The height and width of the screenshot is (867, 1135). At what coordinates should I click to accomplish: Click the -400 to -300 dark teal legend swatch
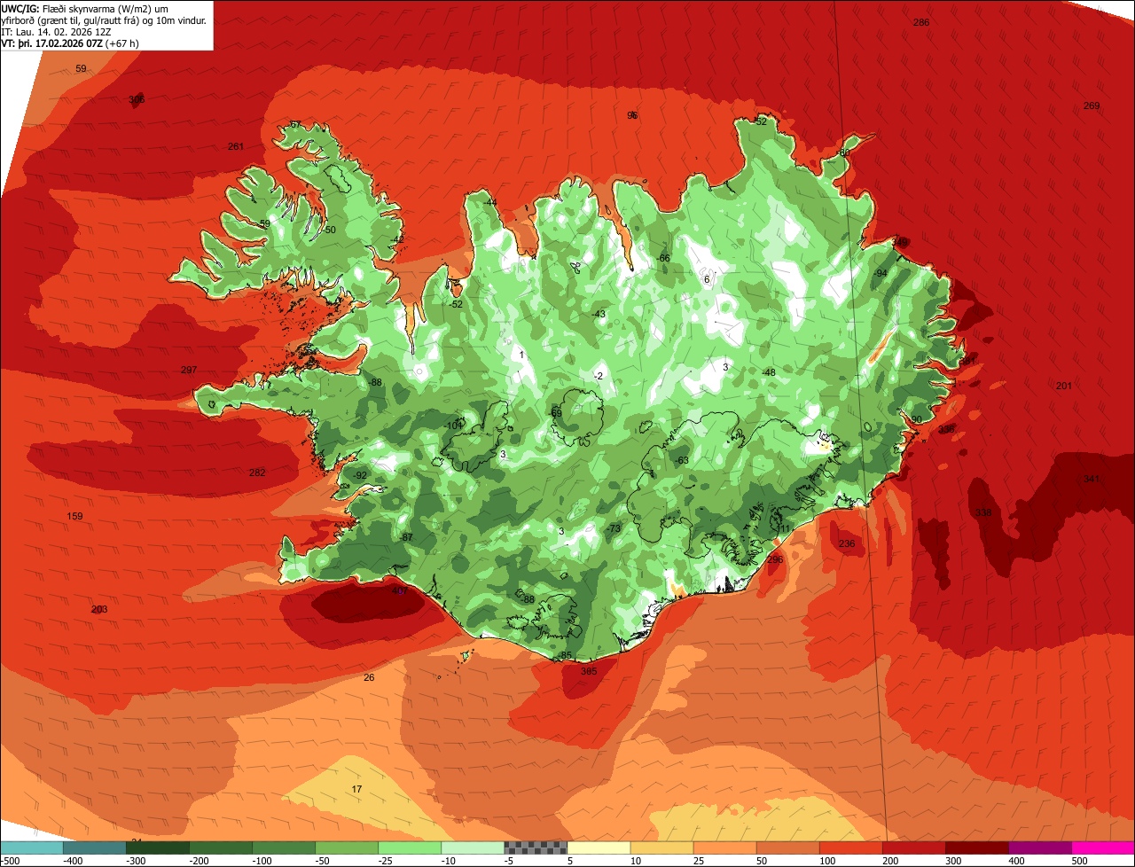95,847
